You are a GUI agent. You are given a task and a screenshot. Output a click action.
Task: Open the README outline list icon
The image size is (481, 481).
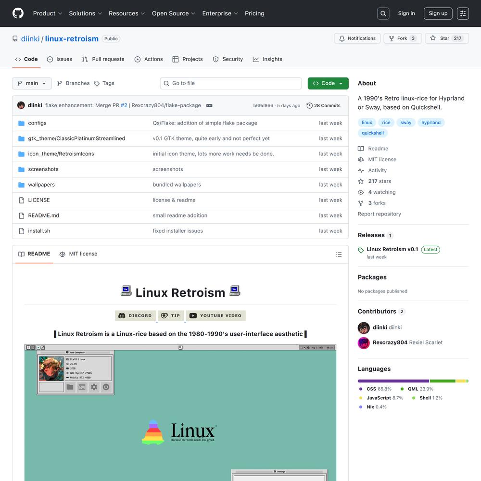(x=339, y=254)
